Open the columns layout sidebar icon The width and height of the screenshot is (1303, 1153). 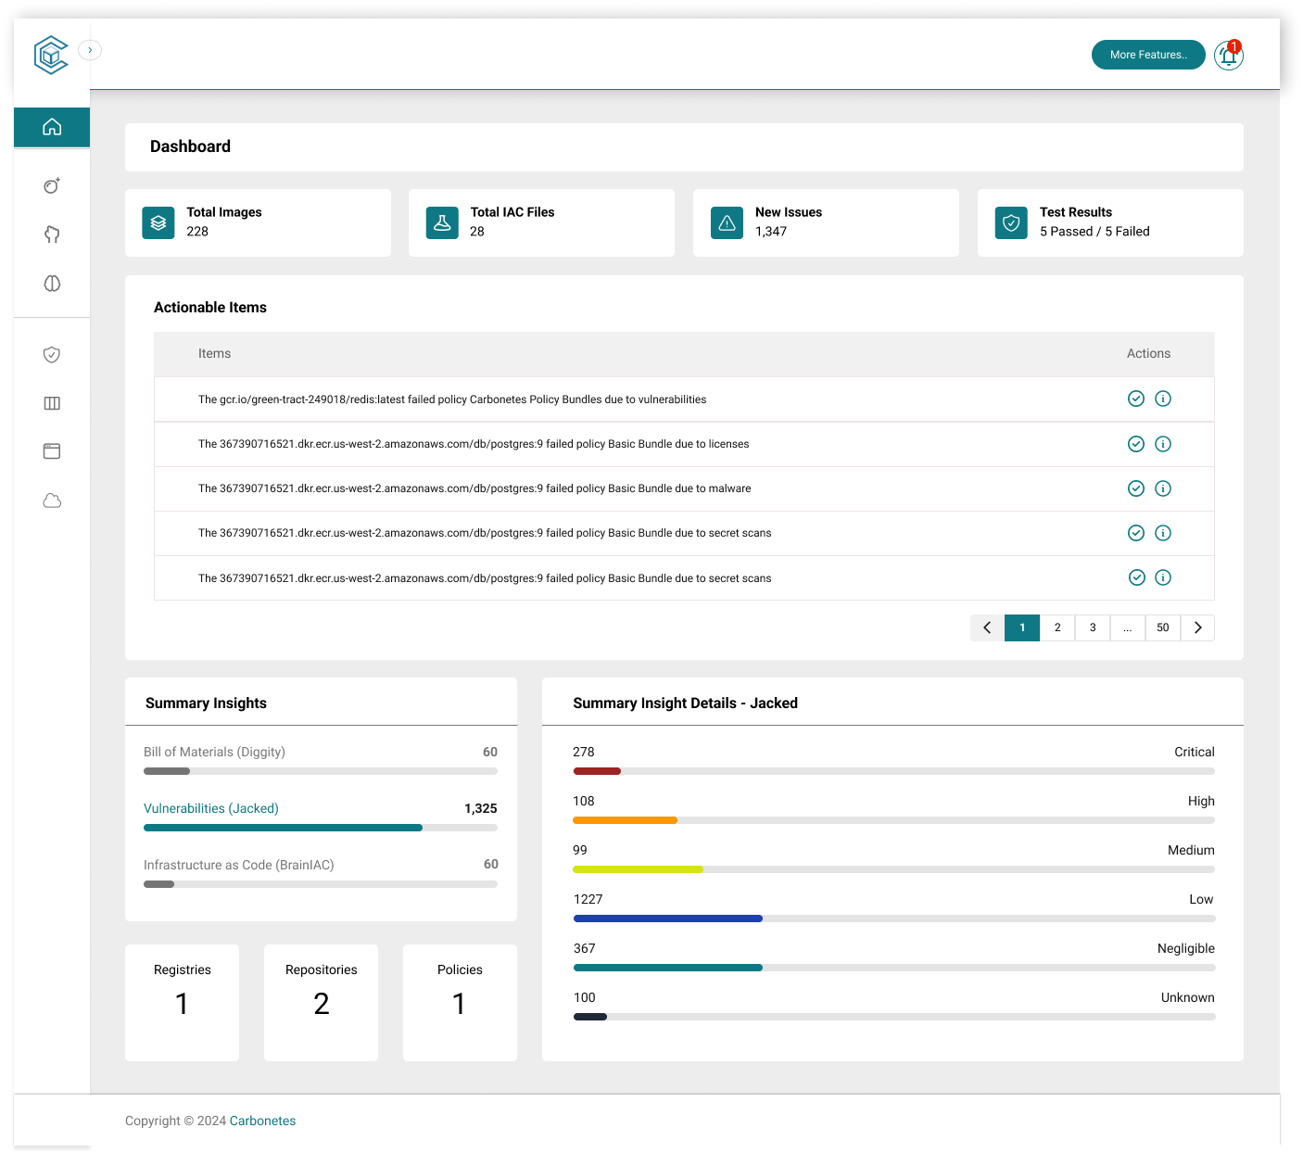pyautogui.click(x=52, y=403)
